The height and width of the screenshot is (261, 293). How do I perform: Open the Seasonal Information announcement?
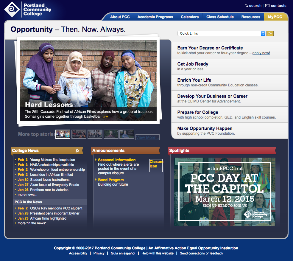(x=116, y=160)
